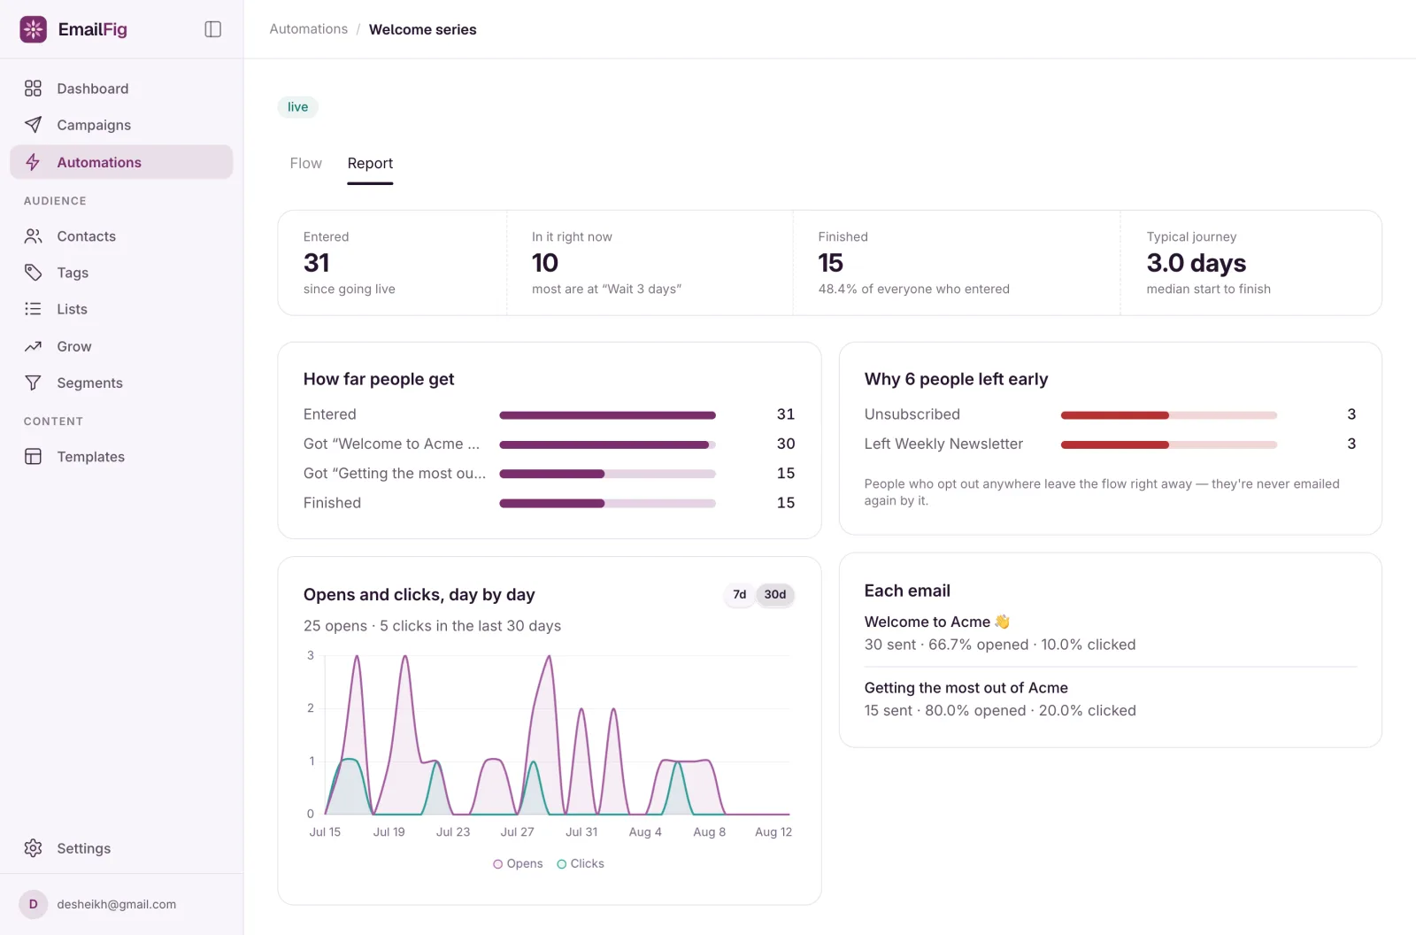Open the Tags section
The image size is (1416, 935).
(x=121, y=273)
